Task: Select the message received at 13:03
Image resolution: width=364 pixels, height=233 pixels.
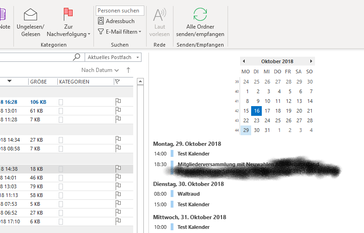Action: point(67,186)
